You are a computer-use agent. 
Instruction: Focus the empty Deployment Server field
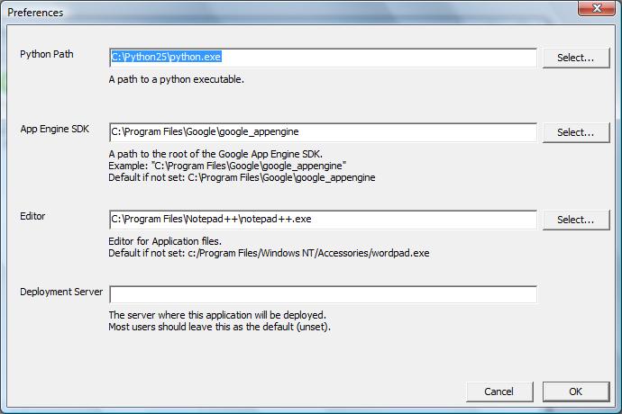coord(323,294)
